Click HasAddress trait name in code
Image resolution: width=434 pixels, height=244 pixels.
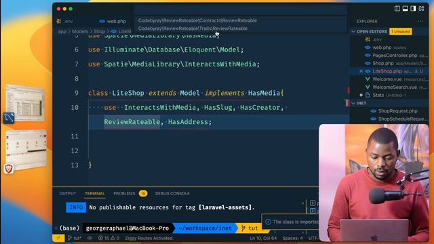pos(188,122)
